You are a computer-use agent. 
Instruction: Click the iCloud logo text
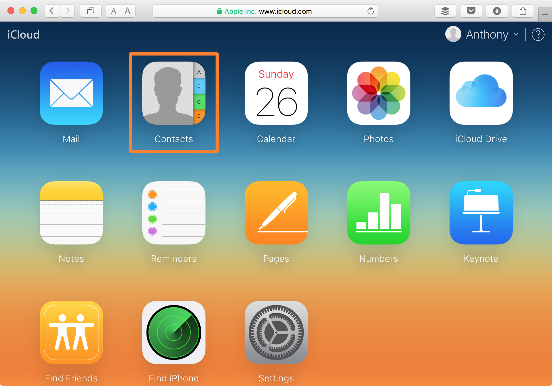coord(23,35)
